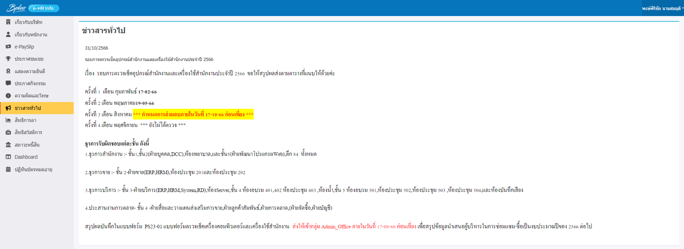Click the exclamation icon beside ความผิดและโทษ
The image size is (684, 249).
(8, 95)
